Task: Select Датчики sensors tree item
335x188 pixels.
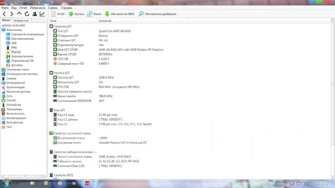Action: tap(17, 65)
